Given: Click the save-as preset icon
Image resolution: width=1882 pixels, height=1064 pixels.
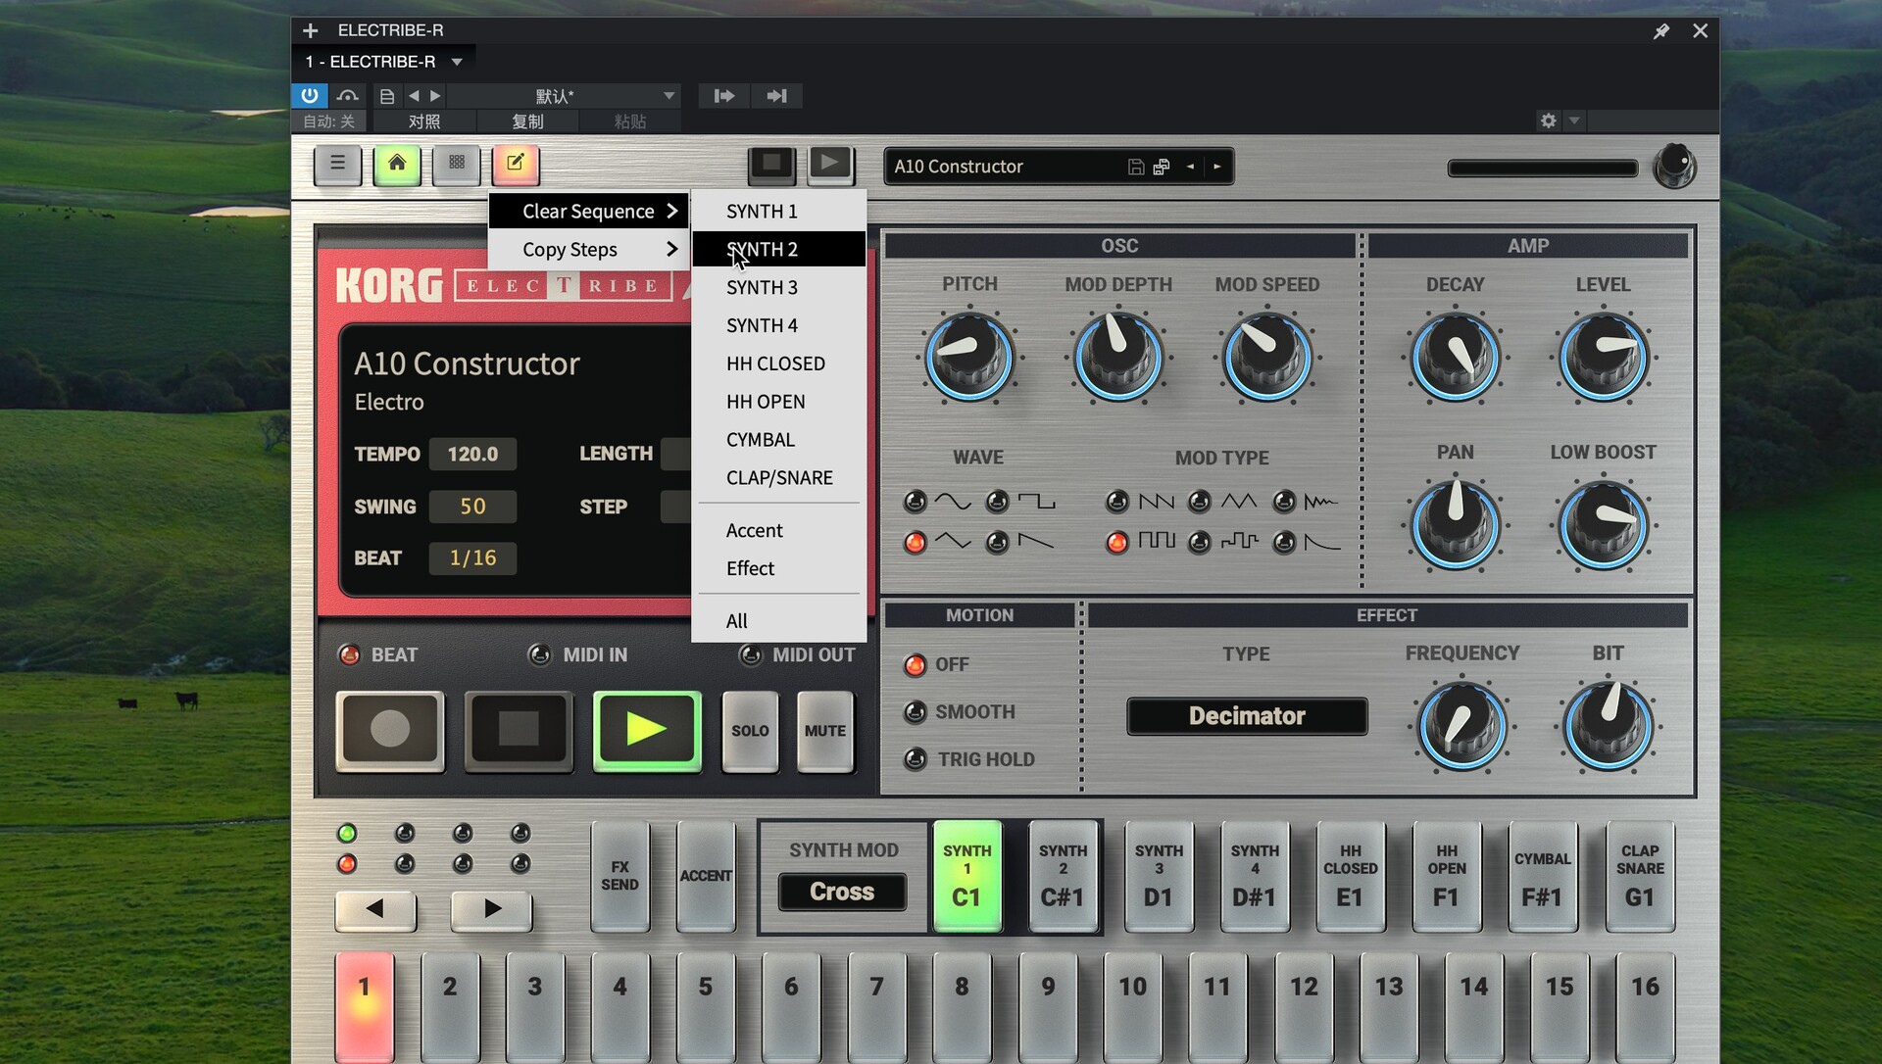Looking at the screenshot, I should tap(1162, 167).
